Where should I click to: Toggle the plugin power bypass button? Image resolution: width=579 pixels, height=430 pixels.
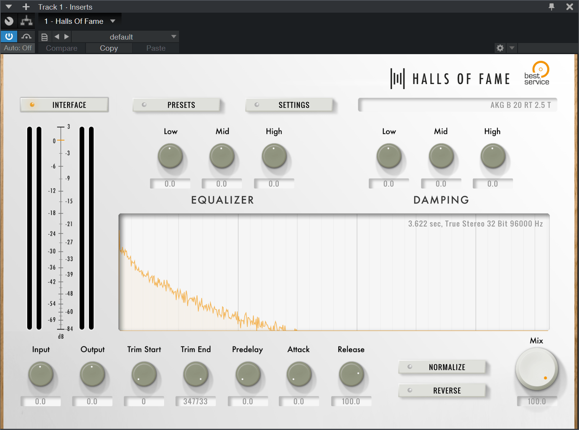9,36
